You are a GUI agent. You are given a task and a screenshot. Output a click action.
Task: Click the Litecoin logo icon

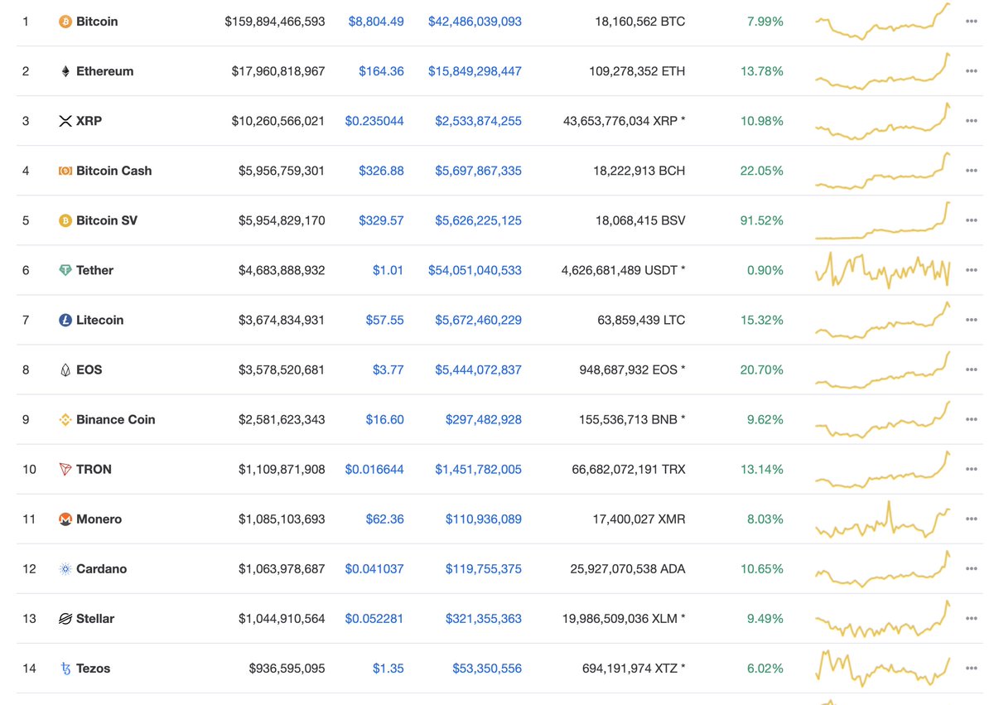pos(65,320)
